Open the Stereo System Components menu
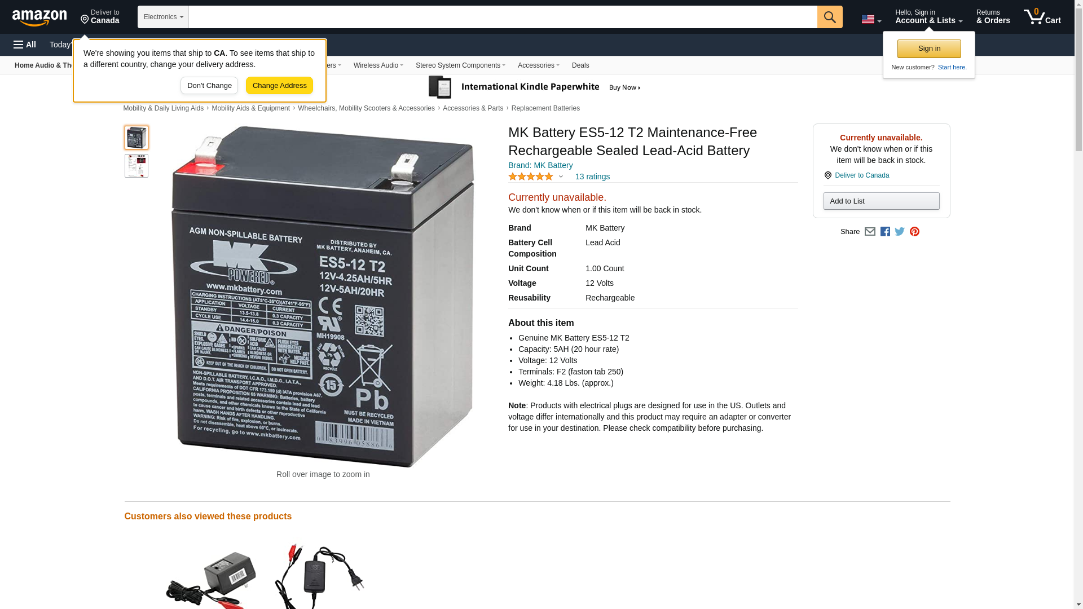The image size is (1083, 609). tap(460, 65)
